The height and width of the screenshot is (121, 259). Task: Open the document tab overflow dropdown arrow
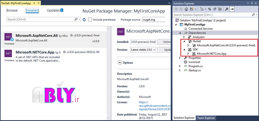pyautogui.click(x=169, y=3)
